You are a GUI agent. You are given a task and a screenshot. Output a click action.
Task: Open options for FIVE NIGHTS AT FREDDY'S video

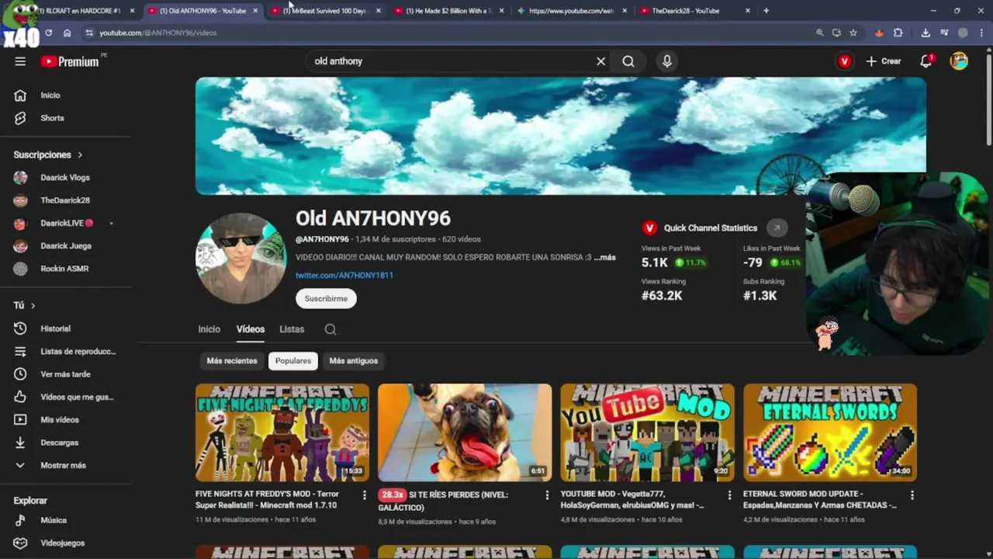[x=364, y=495]
